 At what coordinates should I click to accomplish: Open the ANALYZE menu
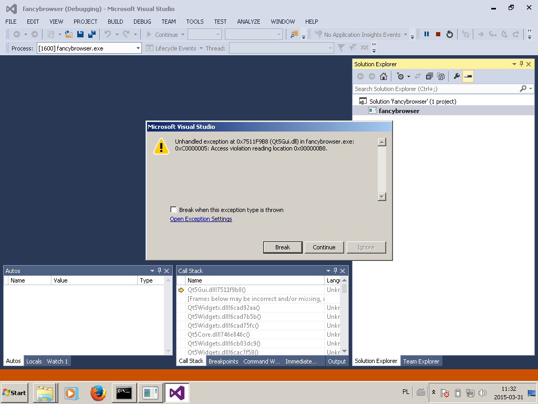[249, 21]
